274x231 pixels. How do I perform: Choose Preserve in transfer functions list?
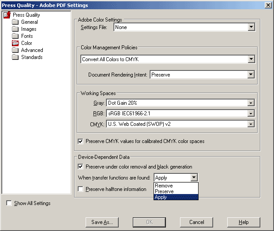(x=176, y=191)
